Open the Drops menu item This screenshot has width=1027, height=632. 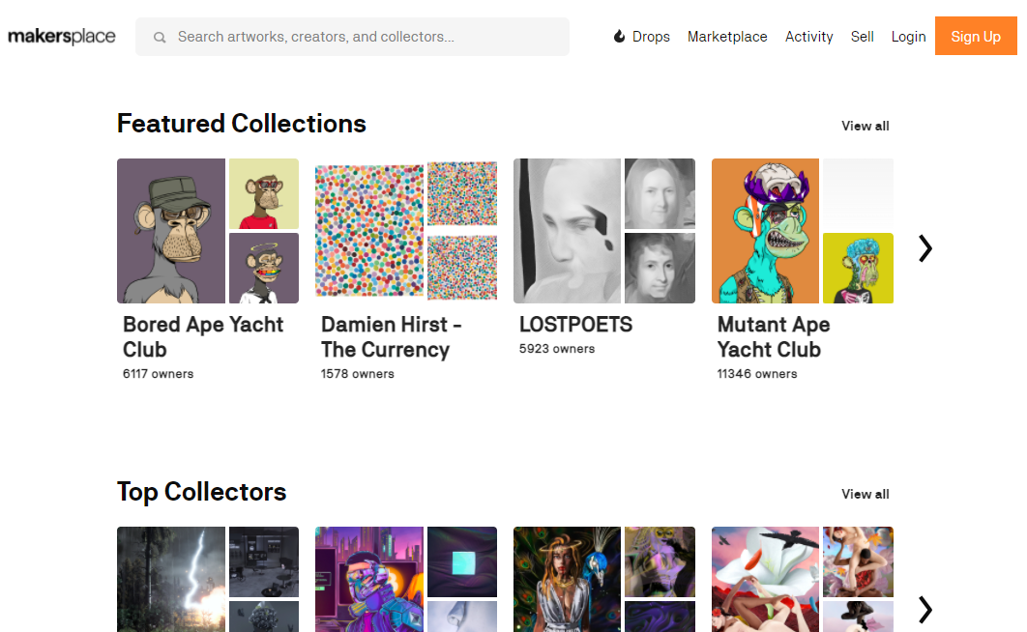point(651,37)
